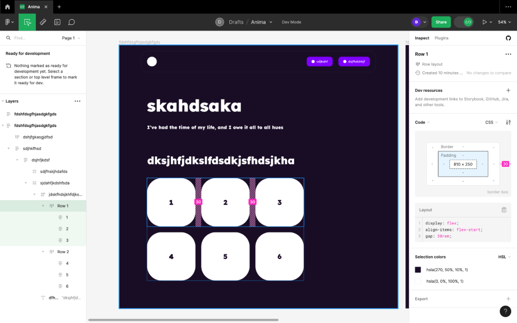Click the Help question mark button
The width and height of the screenshot is (517, 323).
tap(504, 311)
